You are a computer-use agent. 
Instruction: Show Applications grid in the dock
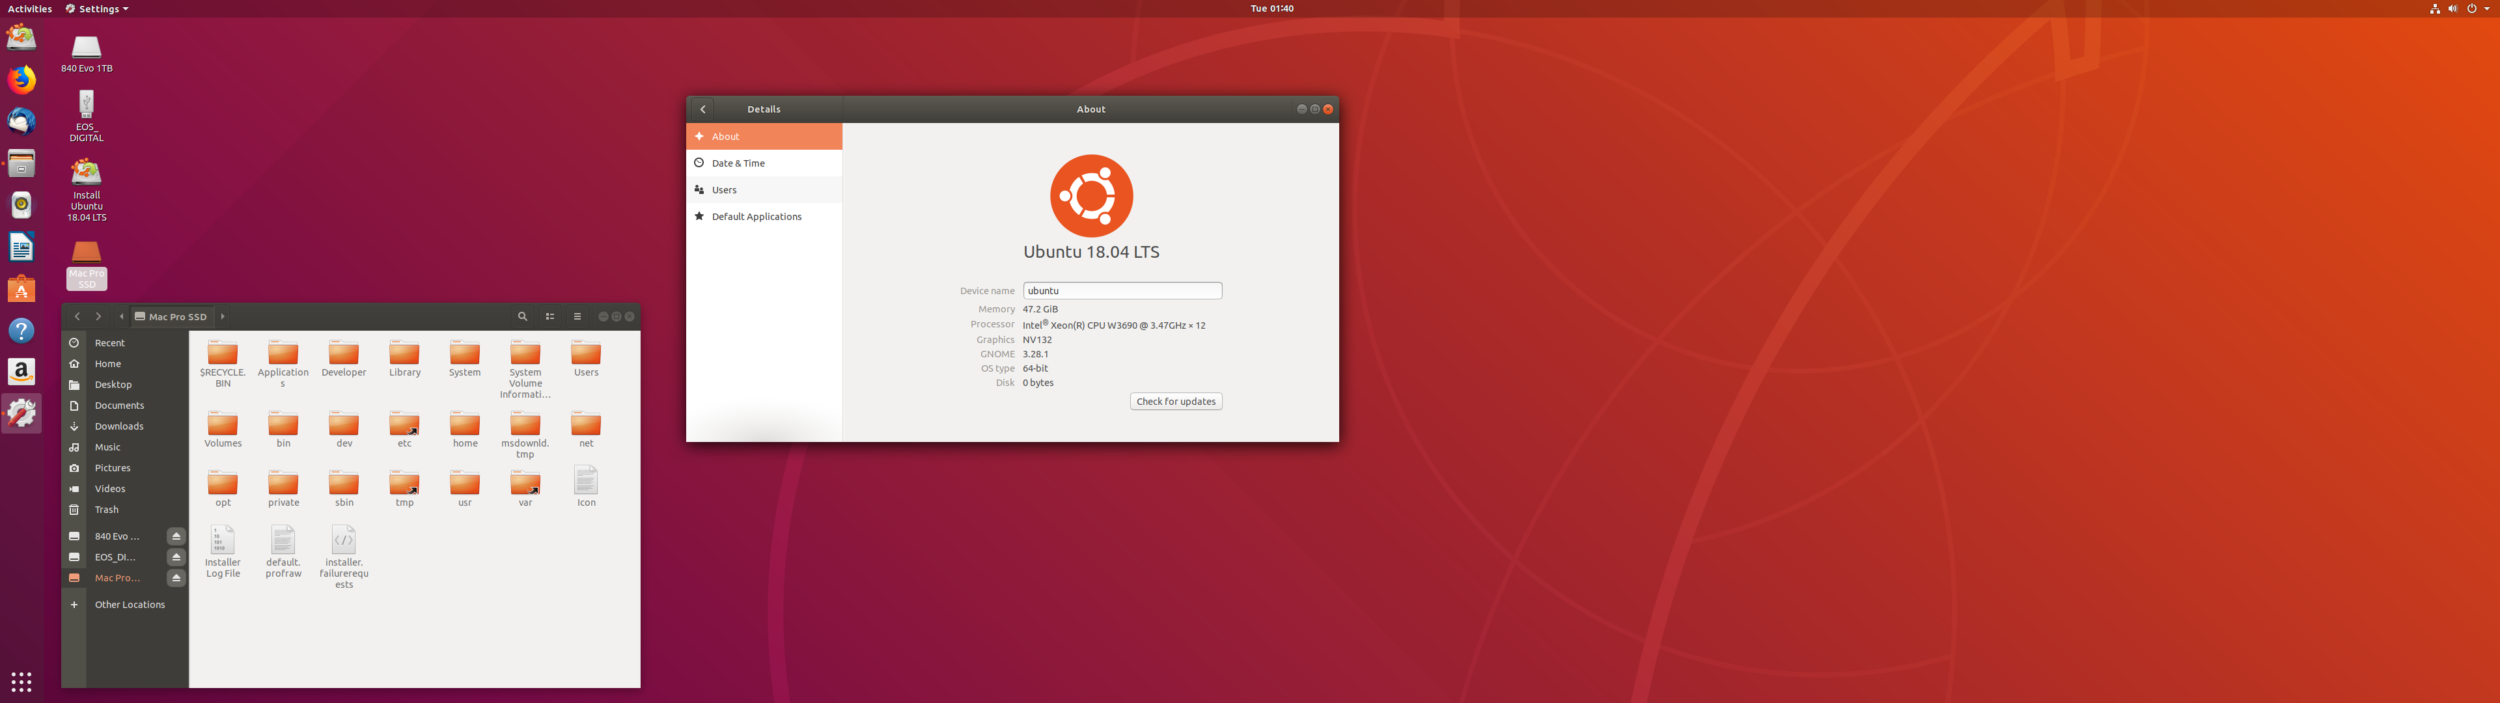coord(21,682)
